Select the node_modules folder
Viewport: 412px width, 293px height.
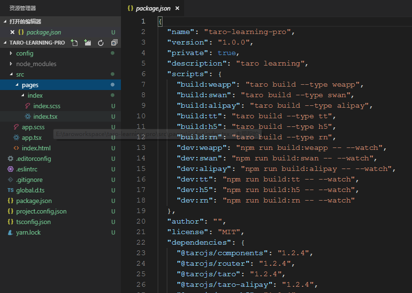pyautogui.click(x=60, y=64)
